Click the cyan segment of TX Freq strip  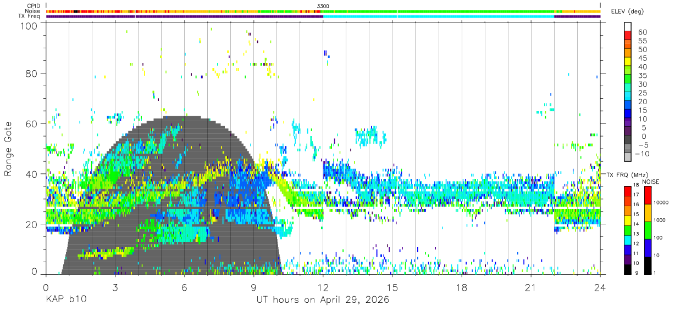[439, 16]
